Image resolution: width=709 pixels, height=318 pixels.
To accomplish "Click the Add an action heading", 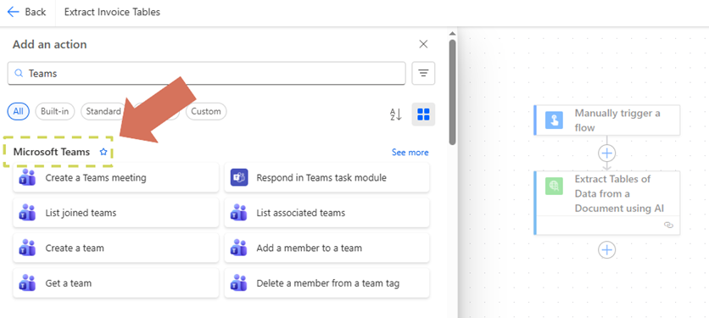I will (50, 44).
